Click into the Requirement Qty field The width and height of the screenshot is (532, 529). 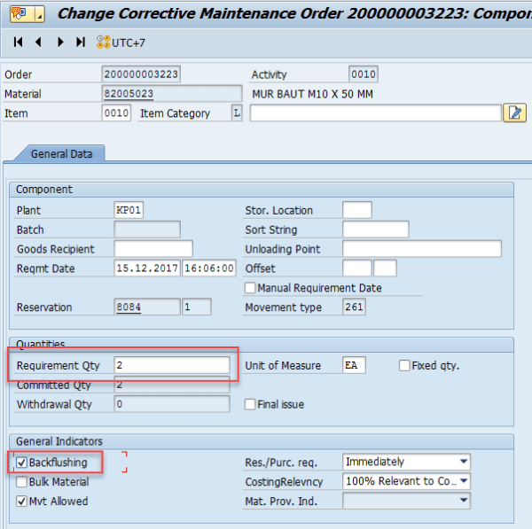[x=171, y=365]
